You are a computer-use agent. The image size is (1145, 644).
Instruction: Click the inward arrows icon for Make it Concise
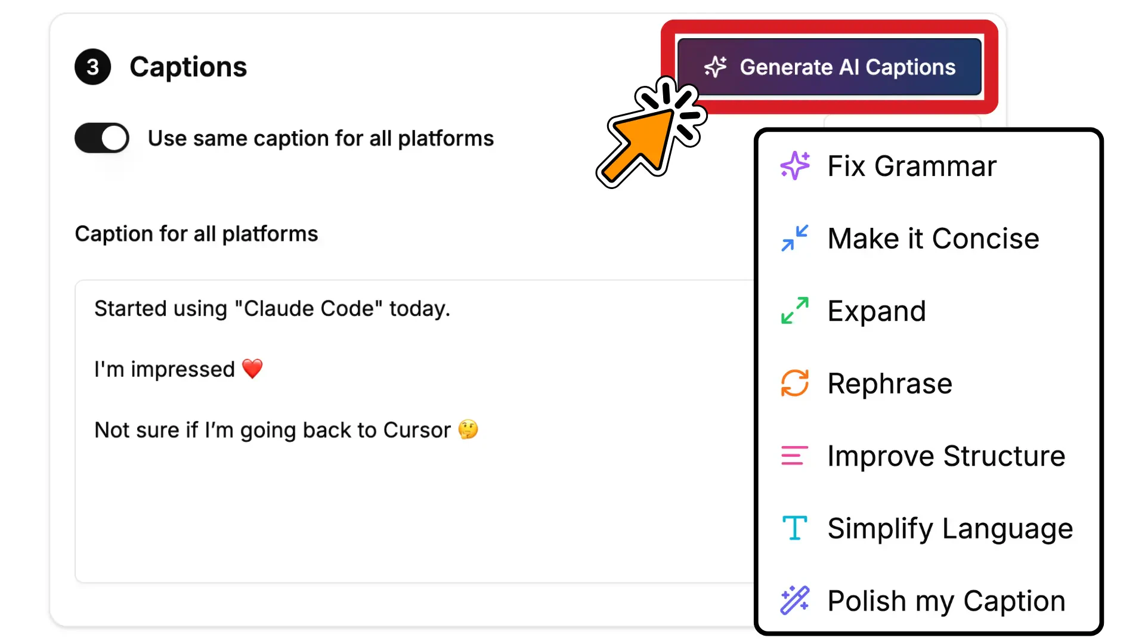point(795,239)
